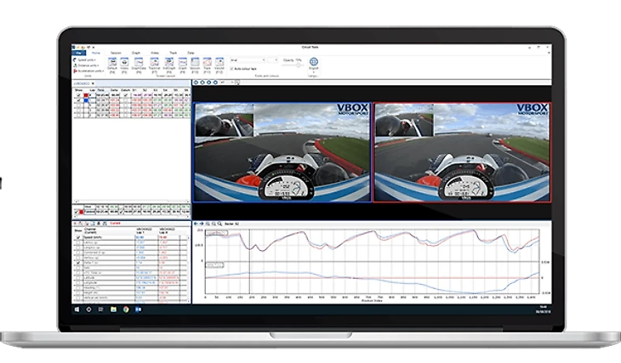621x363 pixels.
Task: Click the blue-bordered left video frame
Action: 282,152
